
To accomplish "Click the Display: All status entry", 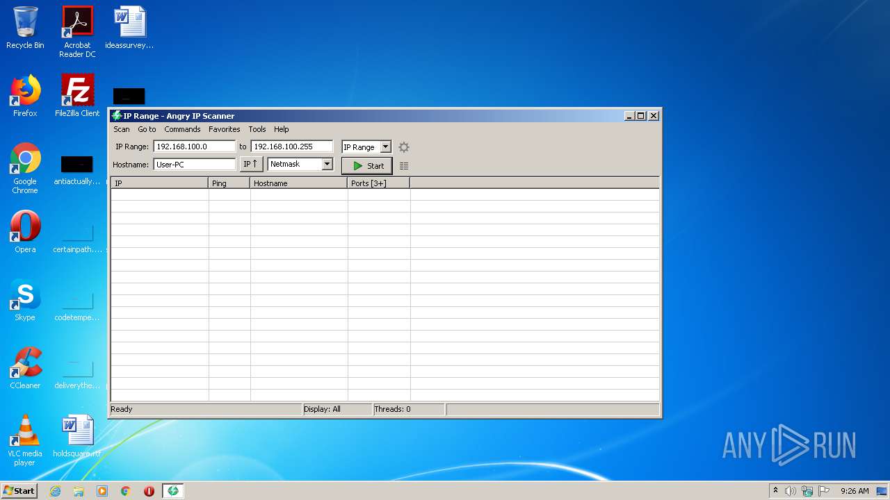I will pyautogui.click(x=322, y=409).
